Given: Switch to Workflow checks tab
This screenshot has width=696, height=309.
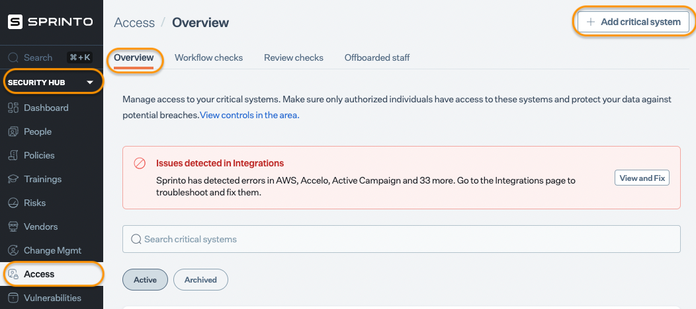Looking at the screenshot, I should [x=208, y=57].
